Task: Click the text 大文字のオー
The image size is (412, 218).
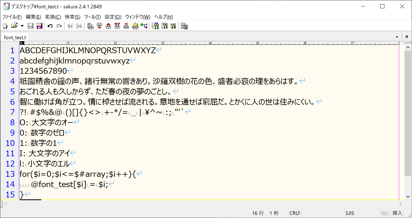Action: coord(53,123)
